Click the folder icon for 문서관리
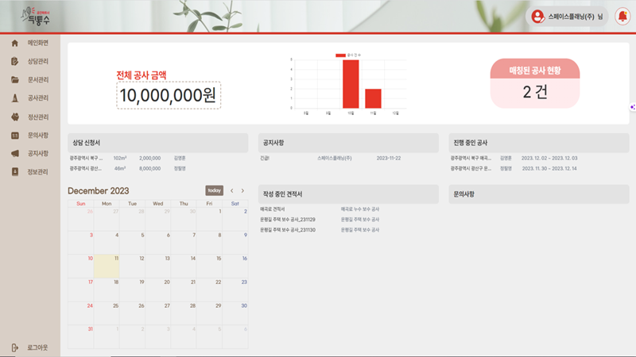Viewport: 636px width, 357px height. point(15,80)
